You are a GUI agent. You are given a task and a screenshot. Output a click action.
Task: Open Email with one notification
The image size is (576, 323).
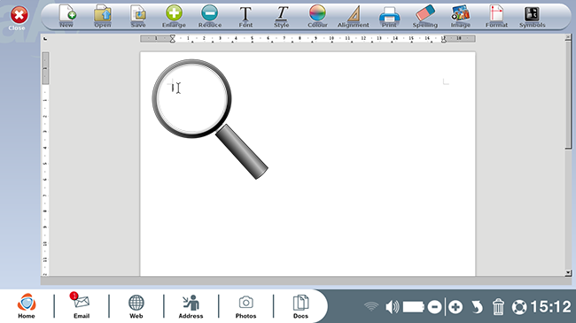point(82,306)
